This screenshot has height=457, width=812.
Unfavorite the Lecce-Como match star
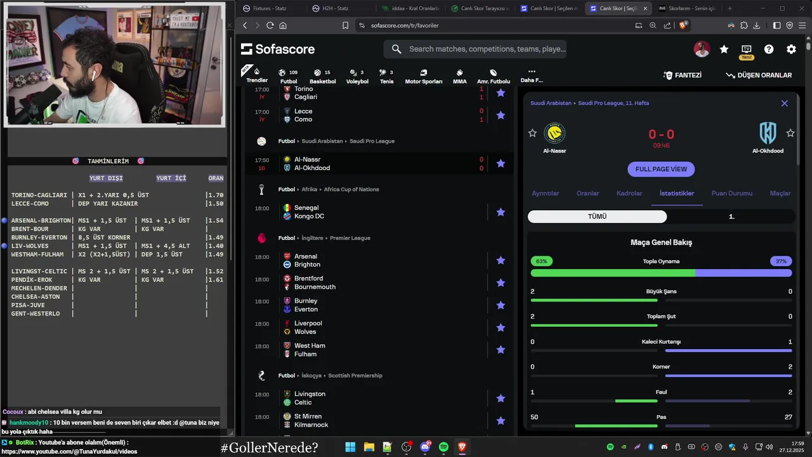click(501, 115)
